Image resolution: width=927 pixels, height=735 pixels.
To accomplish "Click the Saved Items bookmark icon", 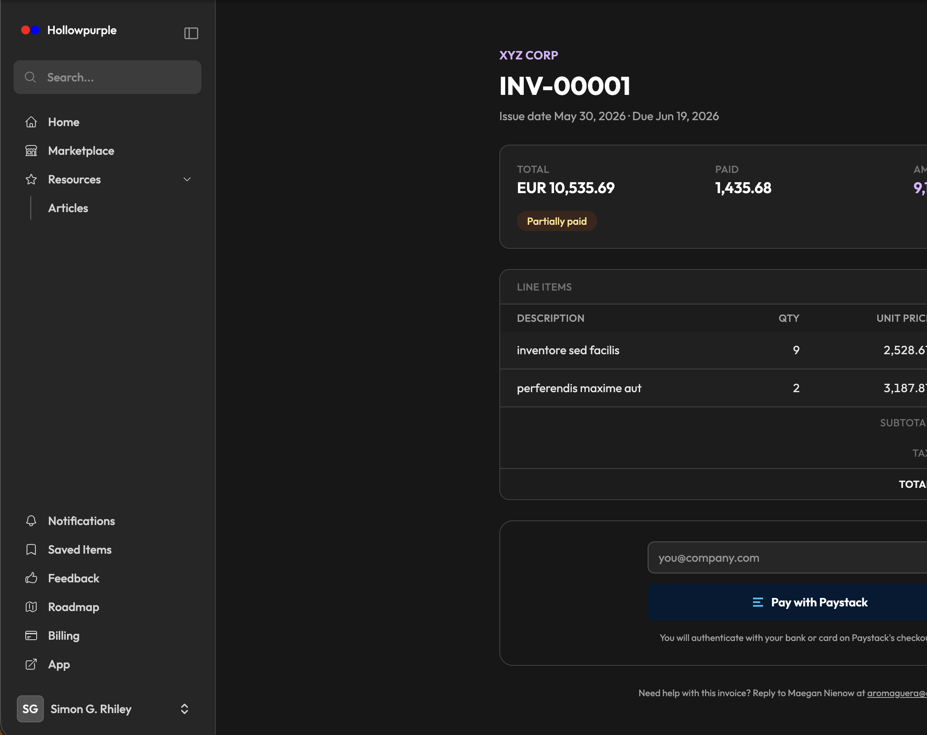I will click(31, 550).
